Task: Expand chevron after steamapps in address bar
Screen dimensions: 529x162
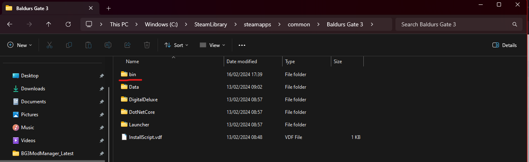Action: point(280,24)
